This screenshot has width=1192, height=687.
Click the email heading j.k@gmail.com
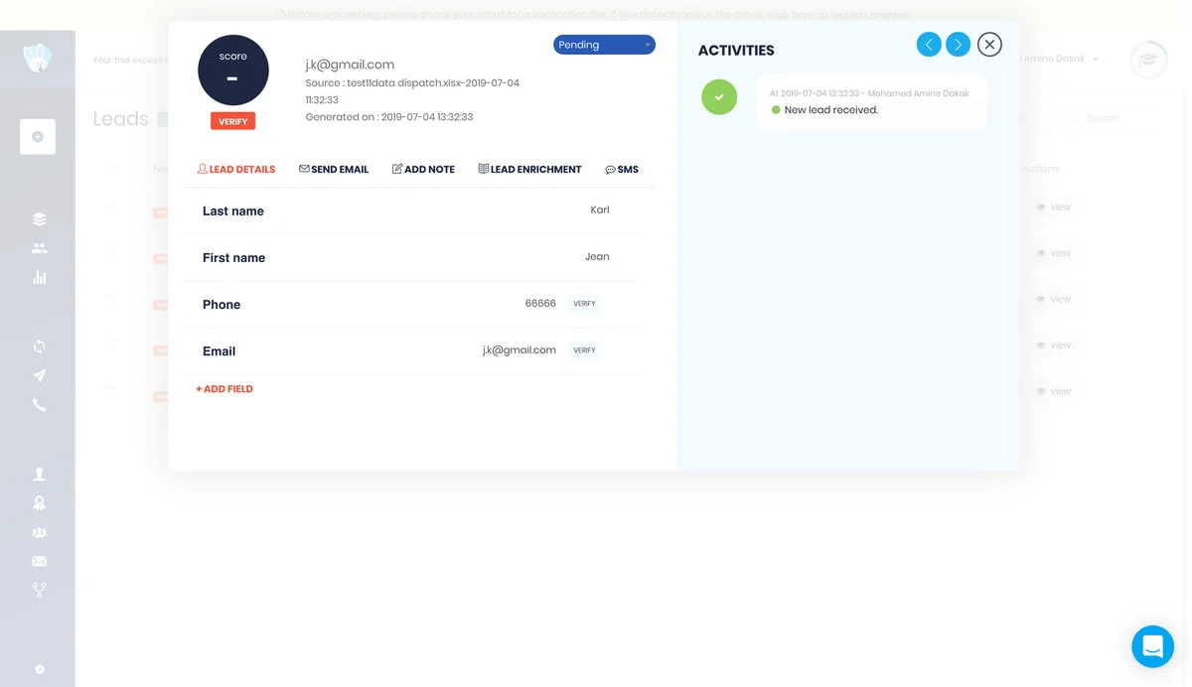350,65
